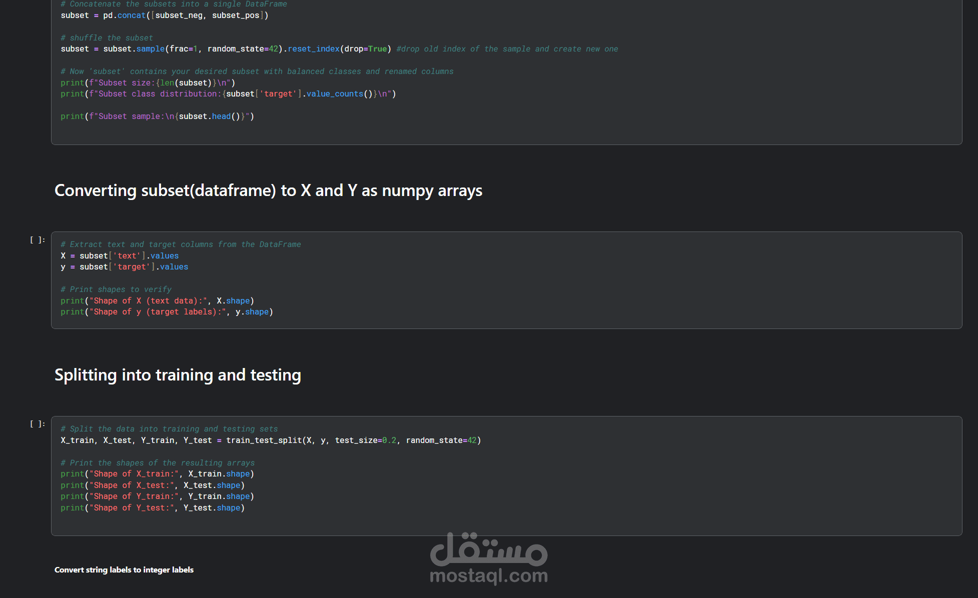Screen dimensions: 978x598
Task: Select the 'Convert string labels to integer labels' heading
Action: pos(124,570)
